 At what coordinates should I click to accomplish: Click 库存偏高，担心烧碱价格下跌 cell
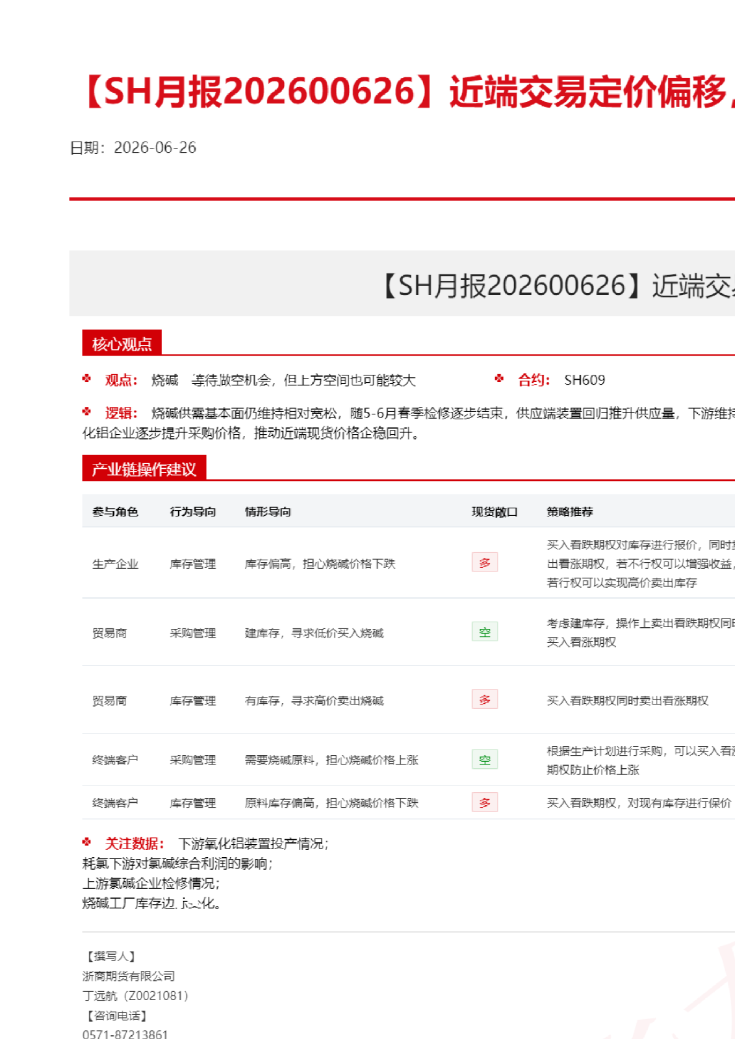320,564
